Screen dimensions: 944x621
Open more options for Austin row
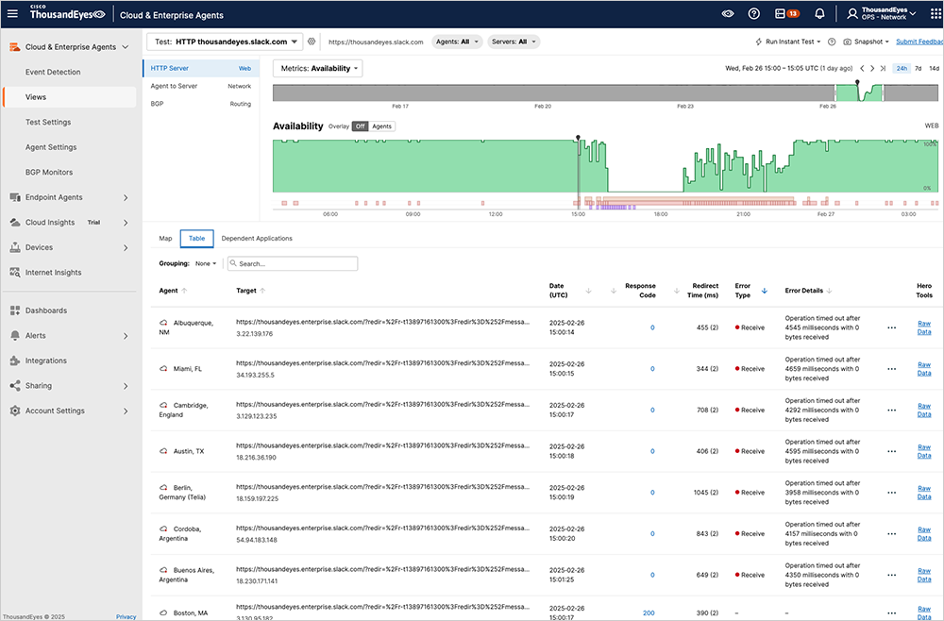(x=892, y=451)
